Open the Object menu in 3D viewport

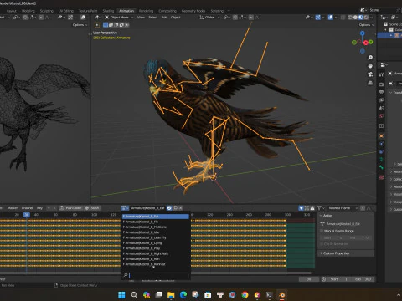pyautogui.click(x=176, y=18)
